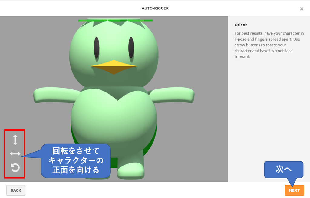310x198 pixels.
Task: Adjust facing direction via horizontal arrows icon
Action: click(15, 153)
